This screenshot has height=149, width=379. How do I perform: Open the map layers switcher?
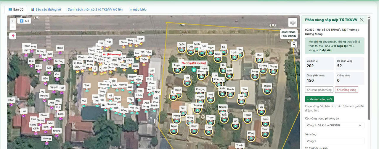pos(293,22)
